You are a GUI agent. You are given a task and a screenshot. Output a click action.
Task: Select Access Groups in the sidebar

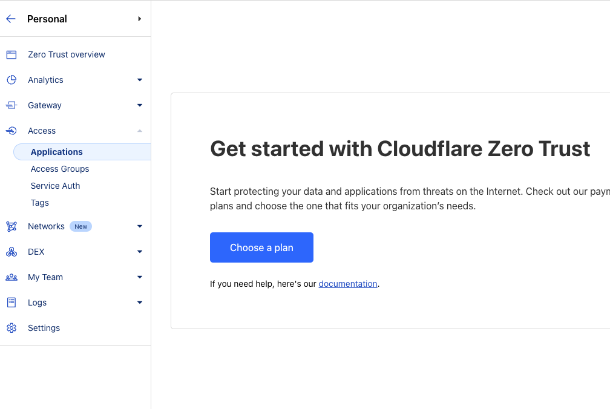tap(59, 169)
